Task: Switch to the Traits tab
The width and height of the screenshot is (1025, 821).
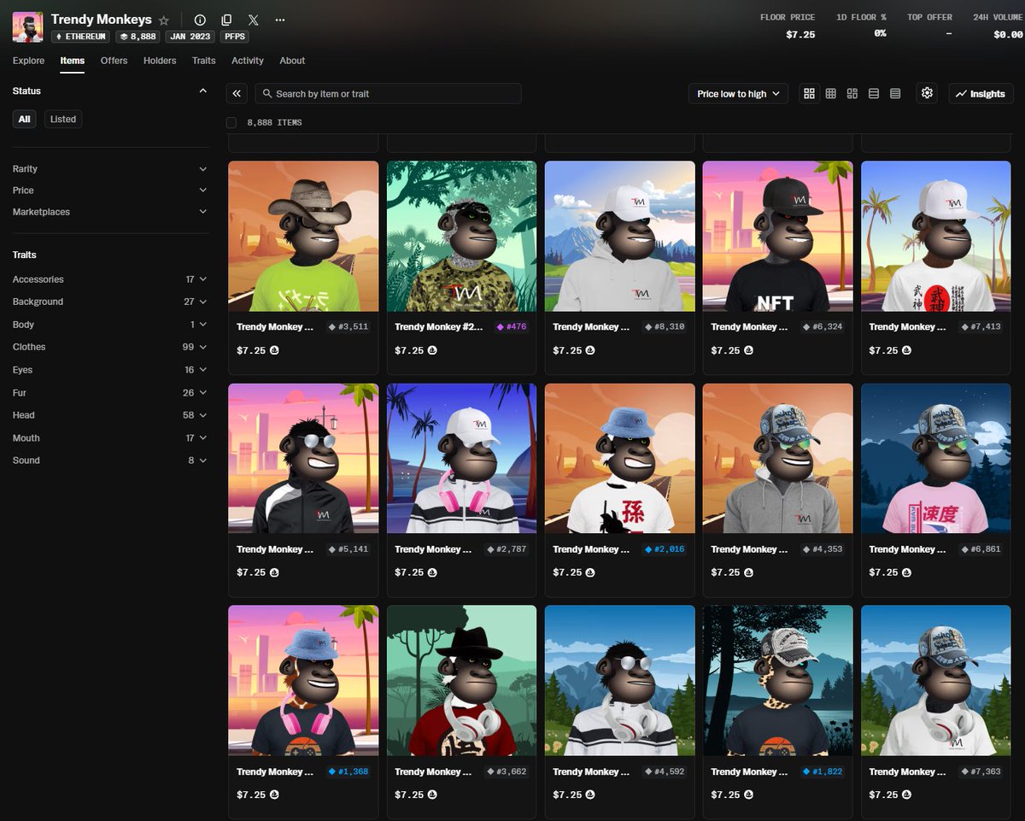Action: pos(204,61)
